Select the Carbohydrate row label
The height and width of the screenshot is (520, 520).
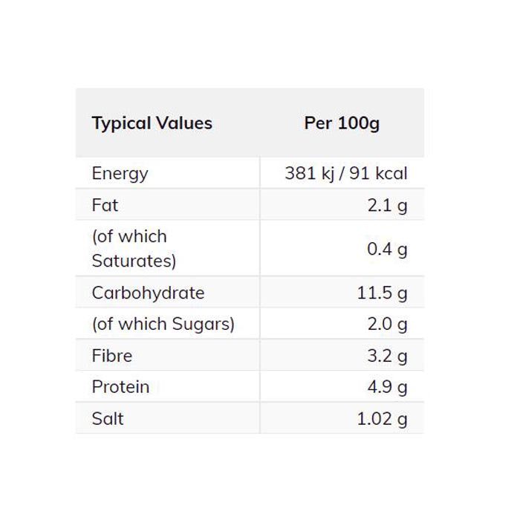[148, 293]
